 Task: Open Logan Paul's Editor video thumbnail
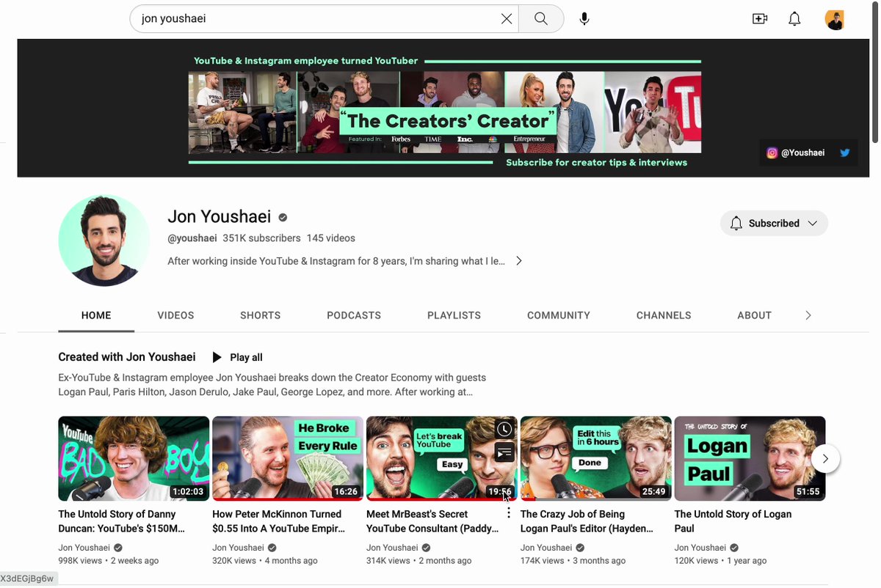[596, 459]
